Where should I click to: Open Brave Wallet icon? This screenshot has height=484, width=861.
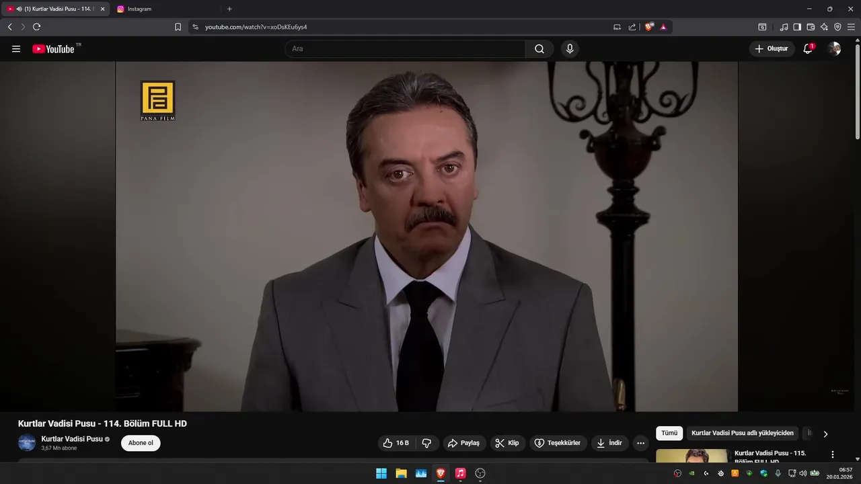(811, 27)
